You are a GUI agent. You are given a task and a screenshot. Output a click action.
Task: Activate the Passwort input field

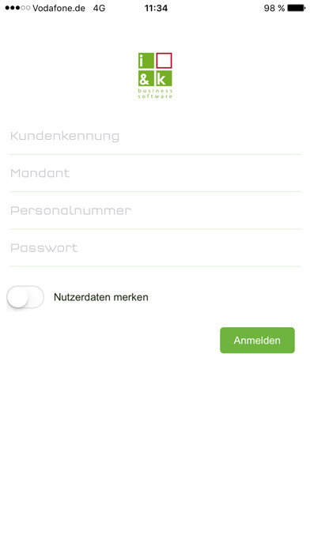coord(156,248)
